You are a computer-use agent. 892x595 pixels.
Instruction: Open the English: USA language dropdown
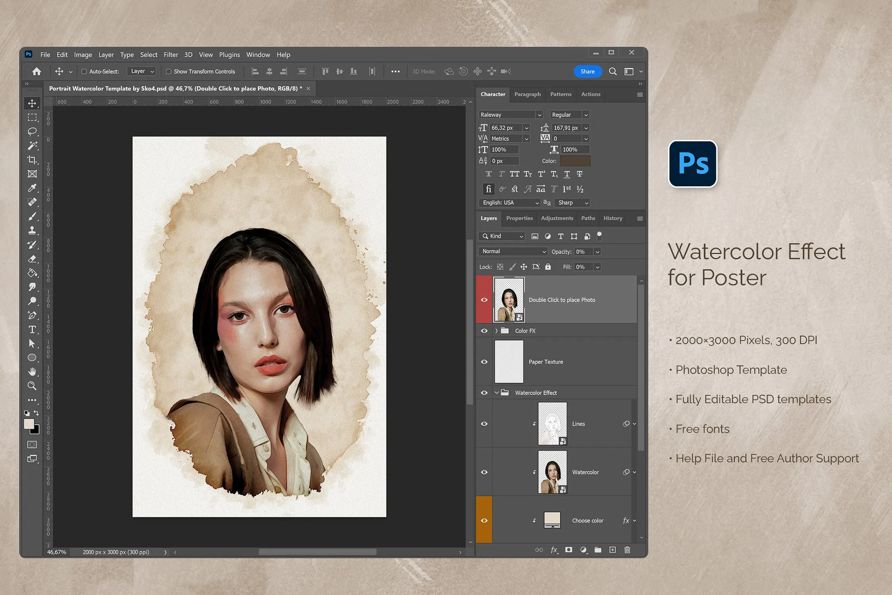tap(509, 203)
